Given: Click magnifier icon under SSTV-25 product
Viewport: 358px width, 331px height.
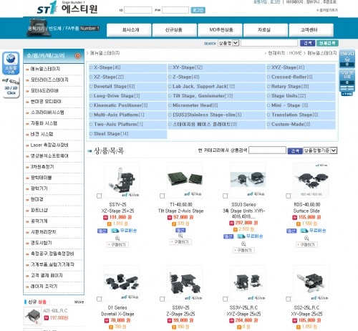Looking at the screenshot, I should (x=117, y=238).
